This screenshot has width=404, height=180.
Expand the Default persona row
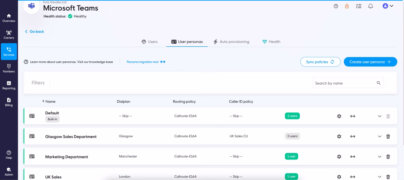(380, 116)
